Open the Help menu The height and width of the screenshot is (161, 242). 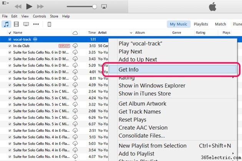click(x=66, y=16)
